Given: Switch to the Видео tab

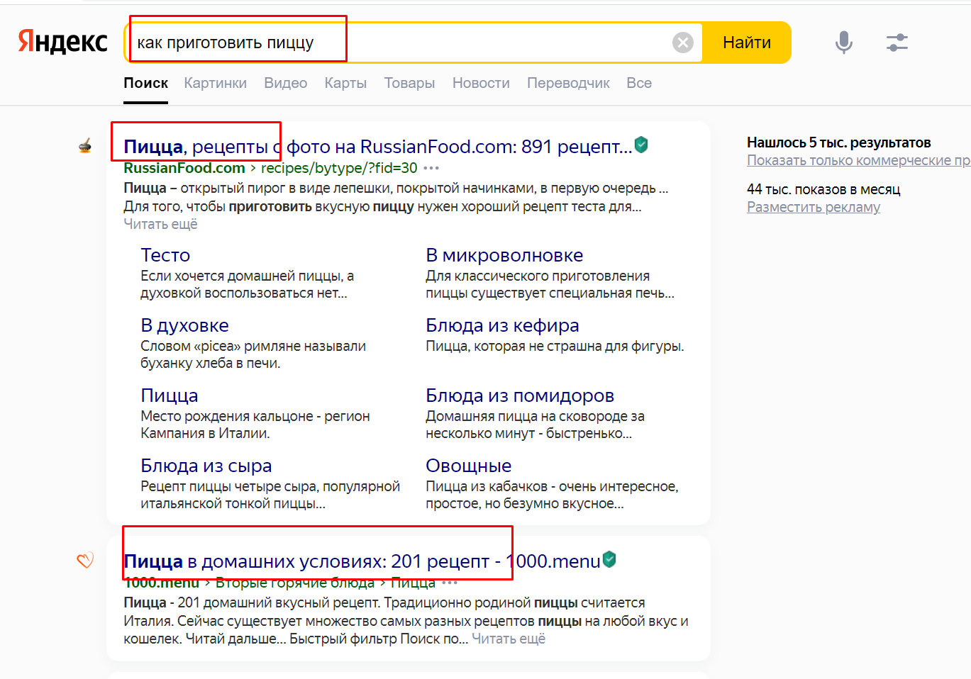Looking at the screenshot, I should pos(285,83).
